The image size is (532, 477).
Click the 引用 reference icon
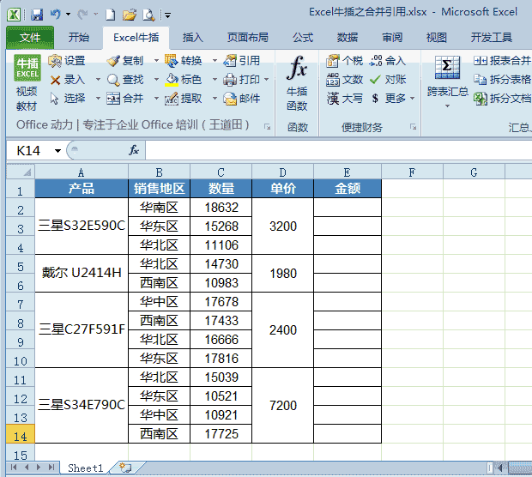click(230, 61)
